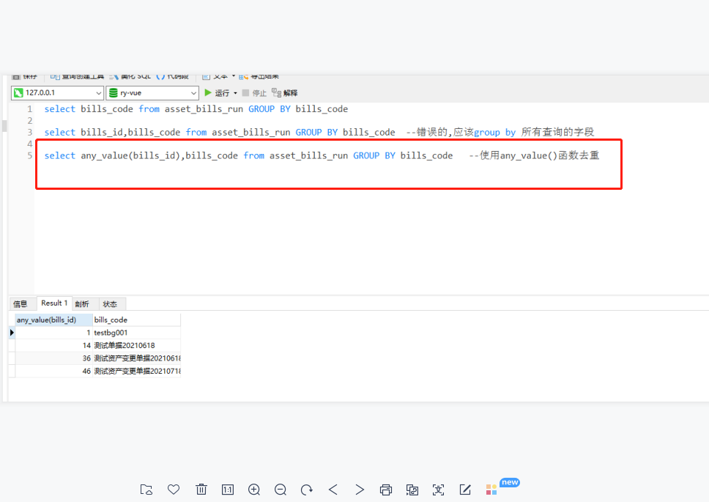Zoom out with the magnifier minus icon
The image size is (709, 502).
tap(281, 490)
